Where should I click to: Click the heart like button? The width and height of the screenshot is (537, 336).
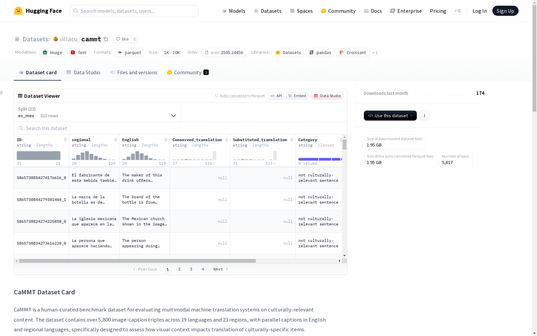[122, 39]
